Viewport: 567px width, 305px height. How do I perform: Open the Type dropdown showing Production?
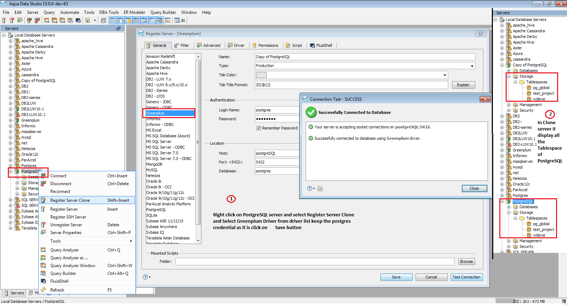point(472,66)
